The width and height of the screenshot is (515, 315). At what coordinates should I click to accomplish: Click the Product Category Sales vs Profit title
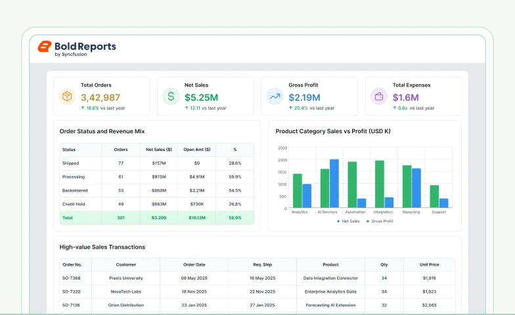(x=333, y=131)
